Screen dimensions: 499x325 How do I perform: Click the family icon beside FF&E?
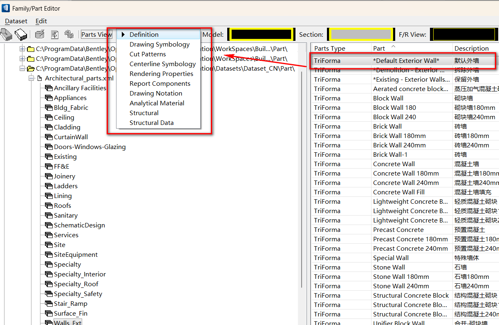pos(49,166)
